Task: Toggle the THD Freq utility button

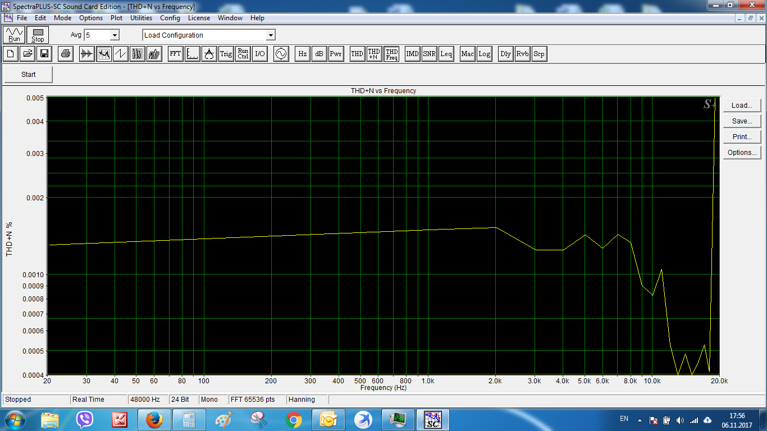Action: pyautogui.click(x=392, y=54)
